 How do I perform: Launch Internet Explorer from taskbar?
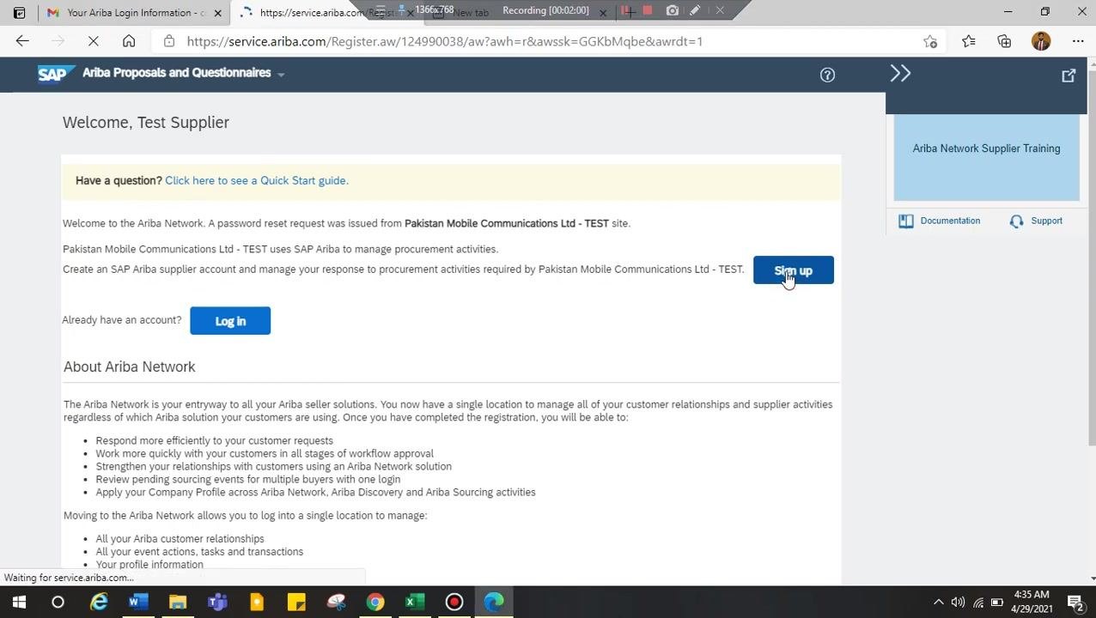pos(99,602)
